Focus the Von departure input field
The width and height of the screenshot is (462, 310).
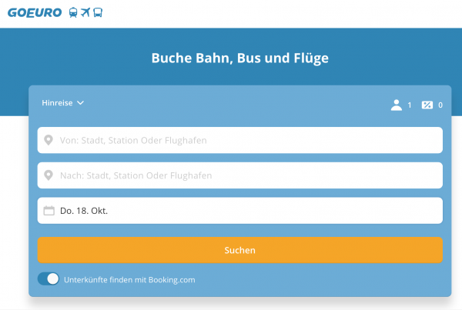tap(239, 140)
